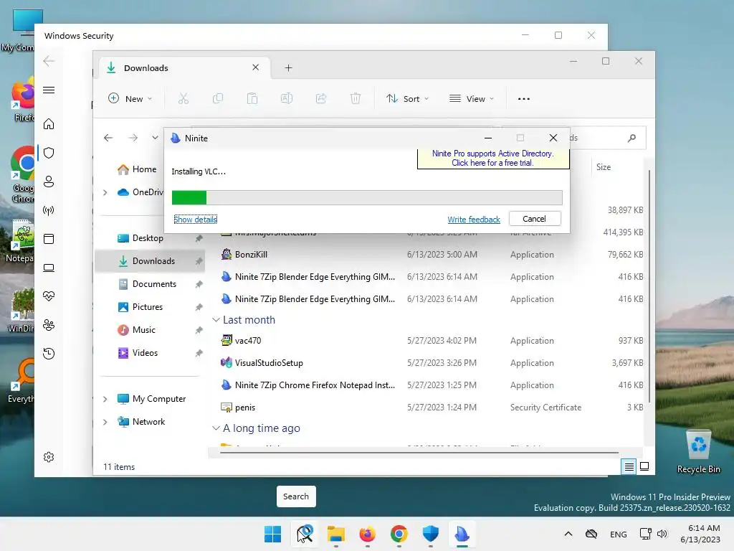Open the New dropdown in Explorer
This screenshot has height=551, width=734.
(x=130, y=98)
